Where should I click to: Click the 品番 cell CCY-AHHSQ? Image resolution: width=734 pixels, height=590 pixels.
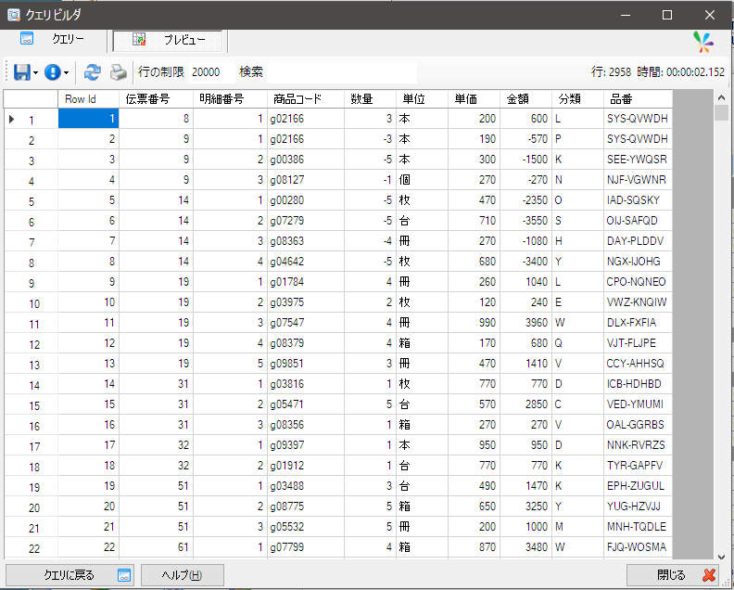(x=638, y=364)
